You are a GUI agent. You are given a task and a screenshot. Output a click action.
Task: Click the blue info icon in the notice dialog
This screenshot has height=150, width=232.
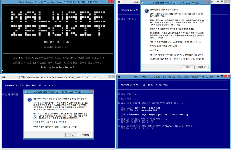147,11
